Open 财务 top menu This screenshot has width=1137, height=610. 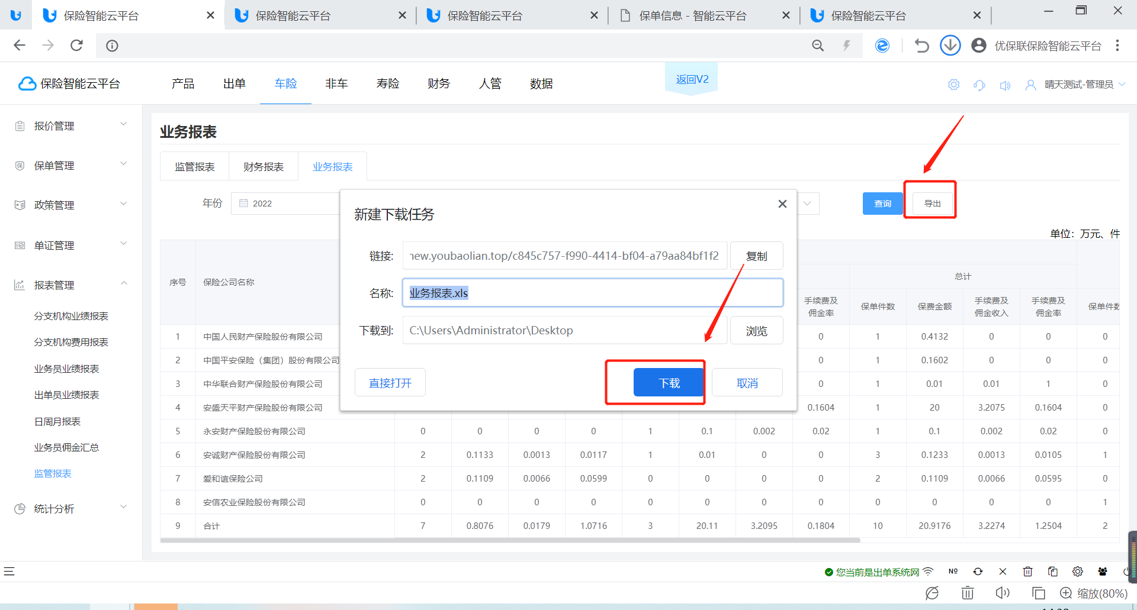(x=439, y=83)
